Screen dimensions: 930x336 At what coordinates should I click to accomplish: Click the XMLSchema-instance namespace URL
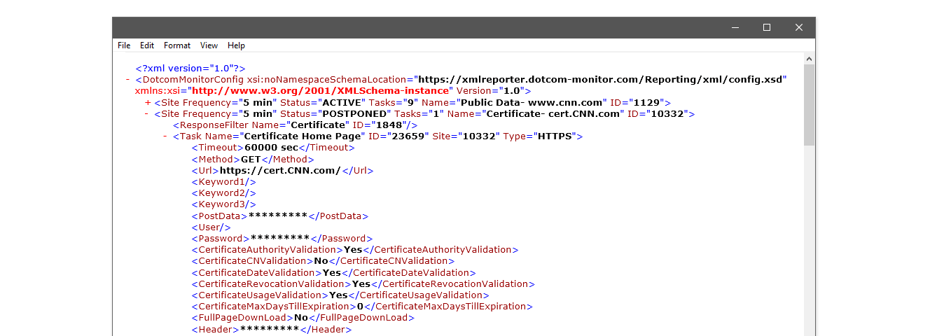(320, 91)
